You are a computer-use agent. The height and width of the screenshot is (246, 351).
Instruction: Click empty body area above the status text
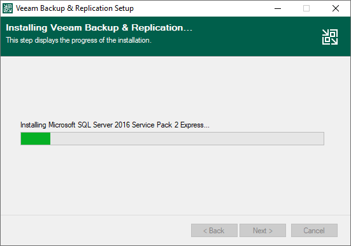tap(176, 90)
